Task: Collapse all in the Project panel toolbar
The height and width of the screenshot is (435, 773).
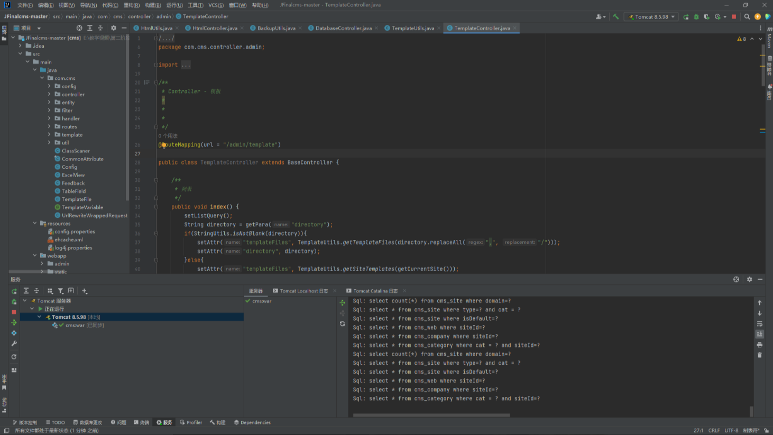Action: point(100,28)
